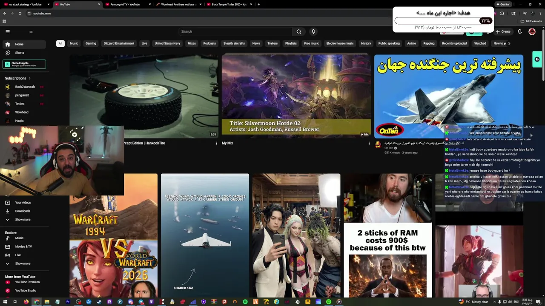Image resolution: width=545 pixels, height=306 pixels.
Task: Open the Gemini button in Chrome
Action: [502, 4]
